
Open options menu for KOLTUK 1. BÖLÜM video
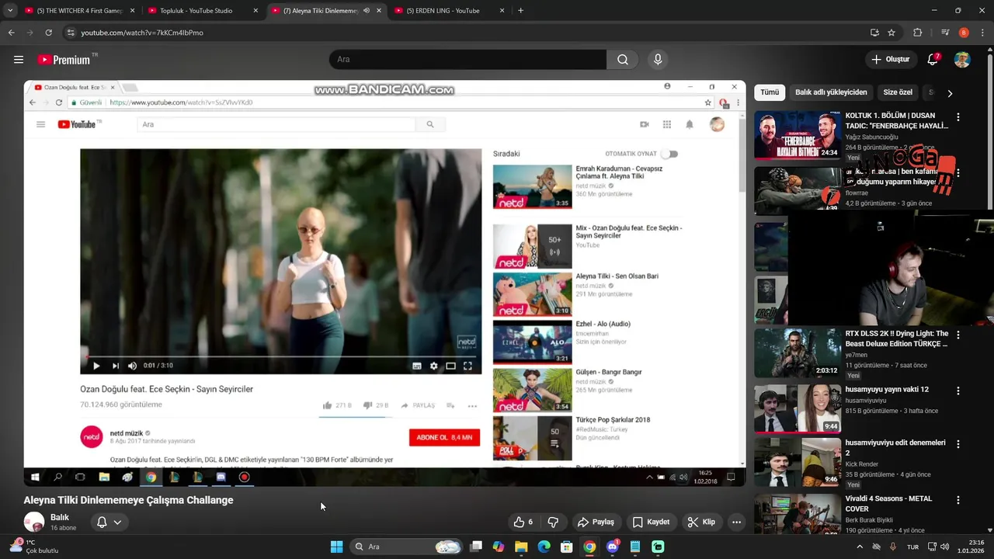pyautogui.click(x=958, y=117)
